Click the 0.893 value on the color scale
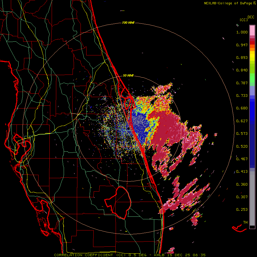This screenshot has height=257, width=257. pyautogui.click(x=242, y=57)
